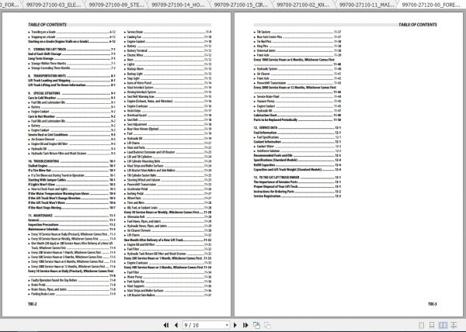Switch to the 99700-27110-11_MAI... tab
This screenshot has width=466, height=332.
[x=367, y=5]
